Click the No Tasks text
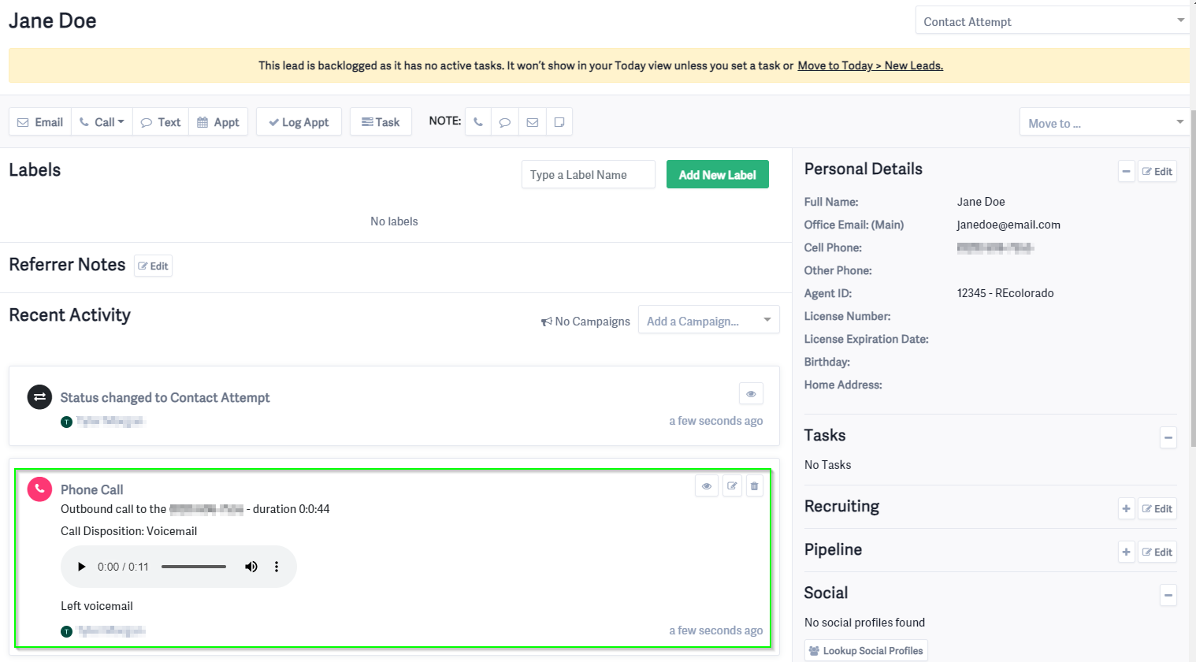 828,465
